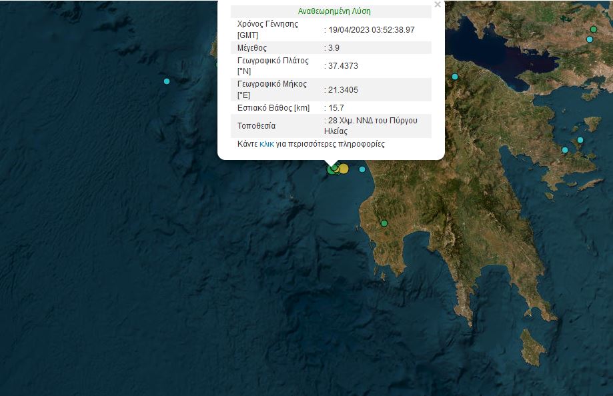Click the origin time 19/04/2023 03:52:38.97
The width and height of the screenshot is (613, 396).
pyautogui.click(x=371, y=30)
